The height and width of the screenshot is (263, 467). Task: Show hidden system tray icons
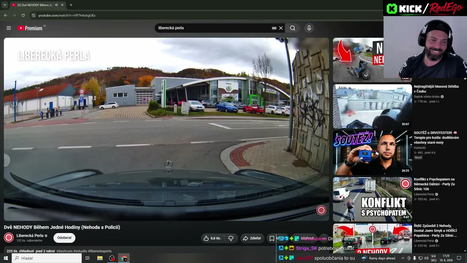pyautogui.click(x=403, y=258)
